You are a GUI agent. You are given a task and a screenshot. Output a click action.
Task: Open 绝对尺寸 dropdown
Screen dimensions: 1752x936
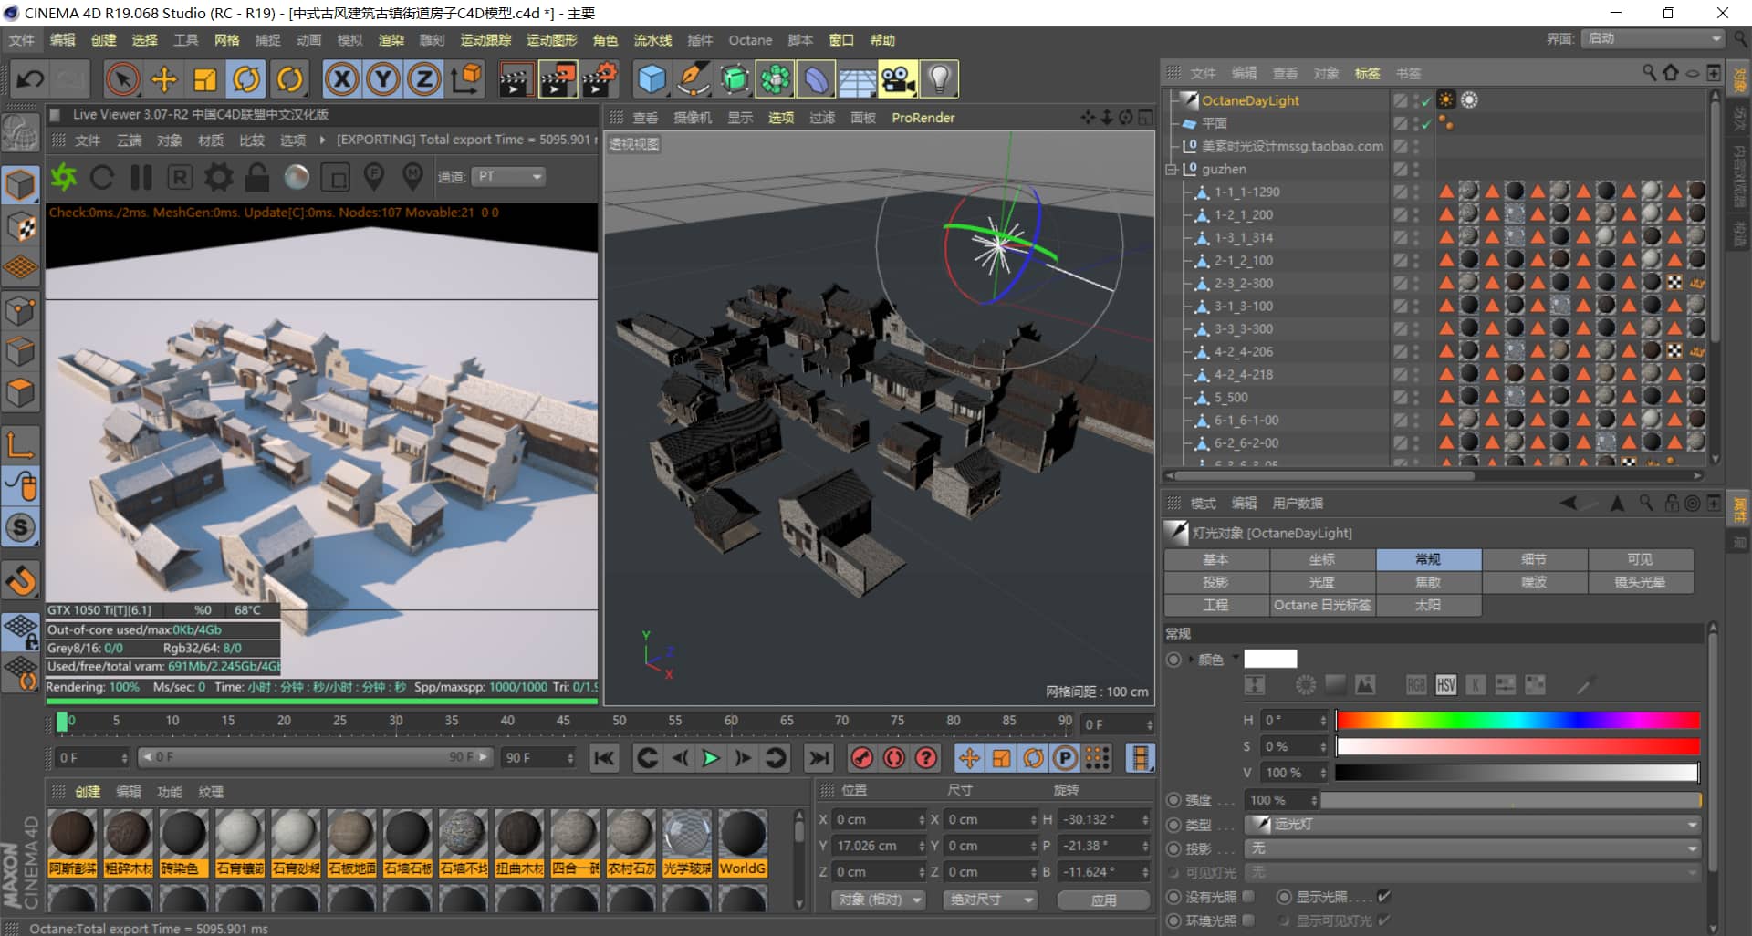[991, 900]
